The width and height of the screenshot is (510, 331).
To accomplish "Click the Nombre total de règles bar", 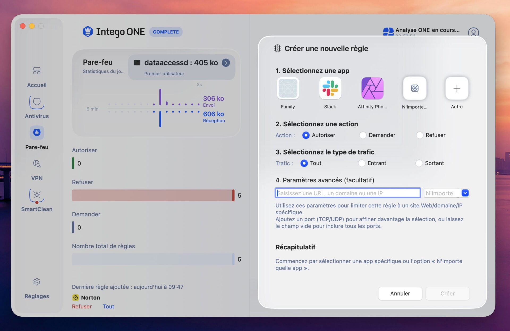I will (x=153, y=259).
